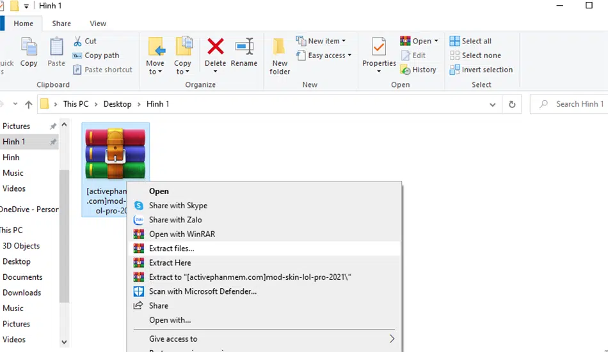Viewport: 608px width, 352px height.
Task: Select Extract files... in context menu
Action: [x=172, y=249]
